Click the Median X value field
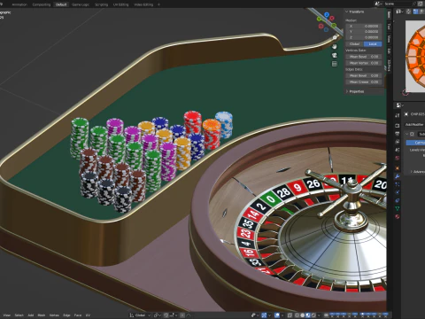This screenshot has width=425, height=319. tap(364, 26)
